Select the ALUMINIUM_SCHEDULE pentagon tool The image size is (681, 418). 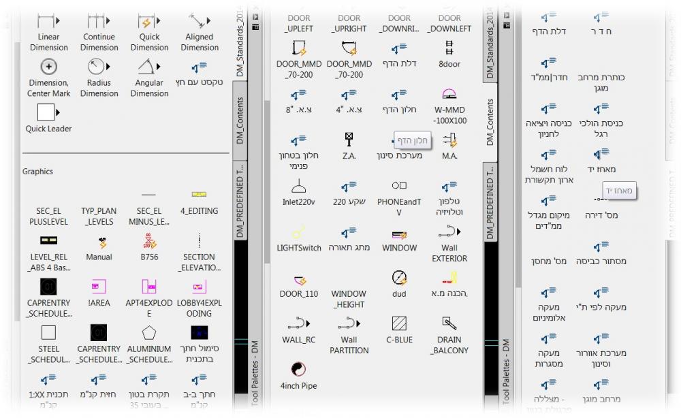pyautogui.click(x=149, y=333)
